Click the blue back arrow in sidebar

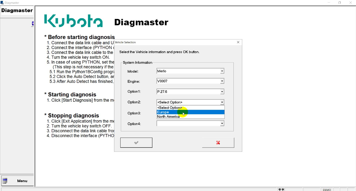click(33, 24)
